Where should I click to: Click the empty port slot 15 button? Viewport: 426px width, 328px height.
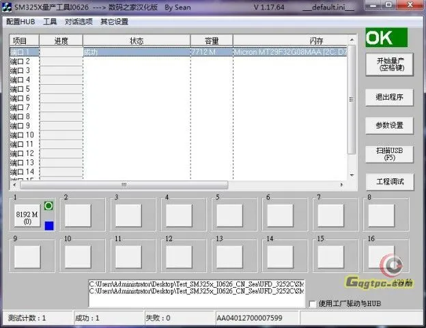pos(330,257)
